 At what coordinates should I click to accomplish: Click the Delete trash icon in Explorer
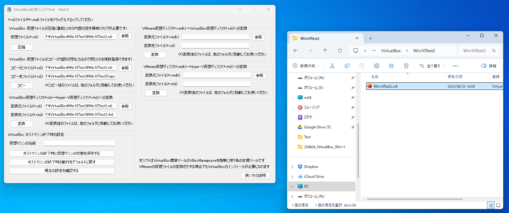click(406, 66)
